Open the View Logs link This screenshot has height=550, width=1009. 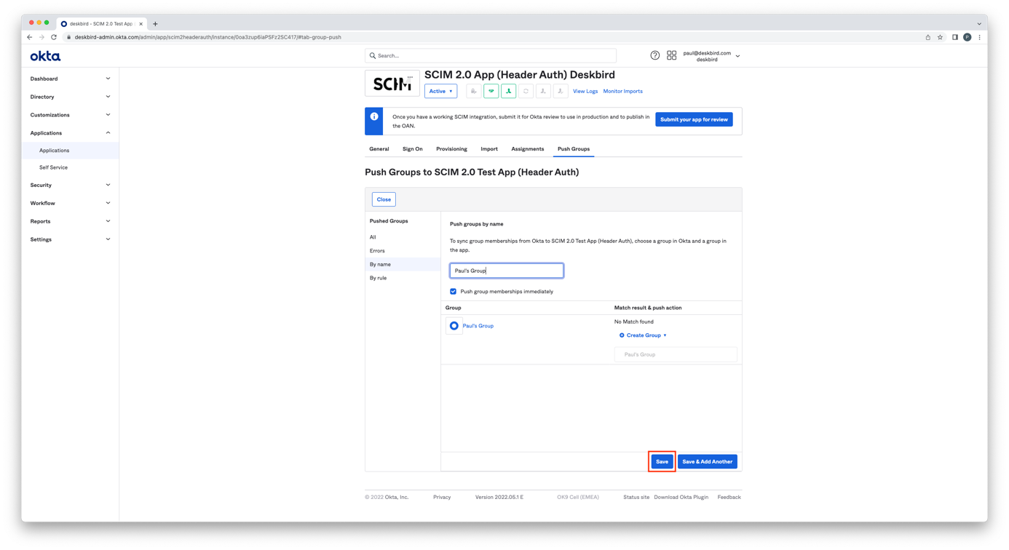click(x=585, y=92)
